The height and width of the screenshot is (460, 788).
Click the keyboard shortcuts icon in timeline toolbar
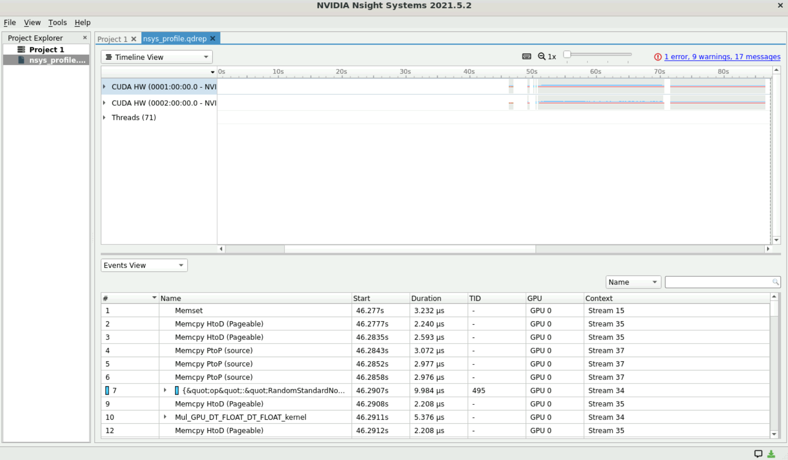(x=526, y=57)
